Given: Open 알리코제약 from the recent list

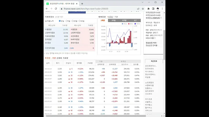Looking at the screenshot, I should (x=149, y=91).
